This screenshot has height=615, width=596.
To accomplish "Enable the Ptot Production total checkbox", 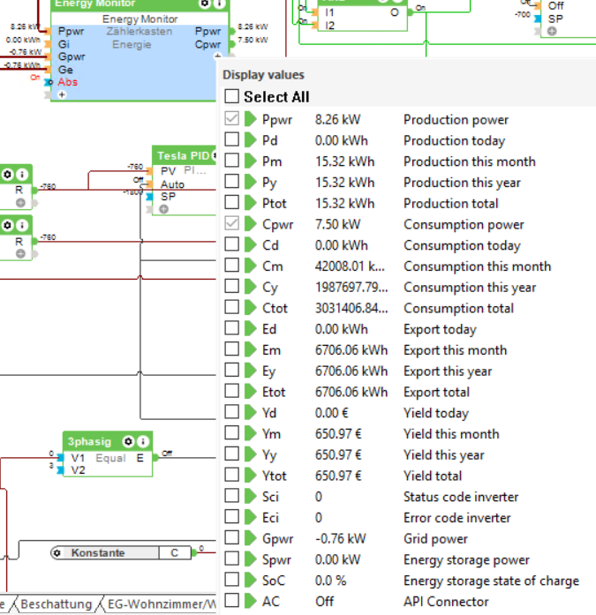I will point(231,202).
